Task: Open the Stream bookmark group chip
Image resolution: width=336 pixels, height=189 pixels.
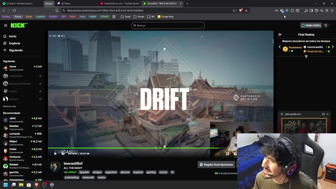Action: tap(18, 17)
